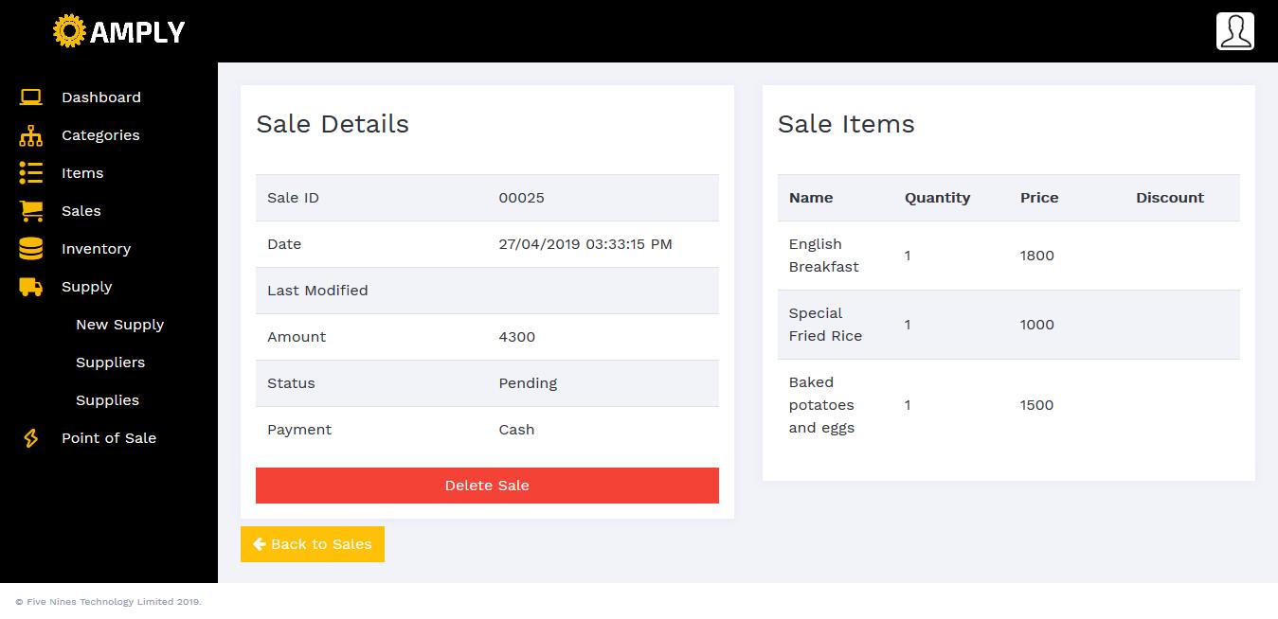Screen dimensions: 1278x619
Task: Click the Items list icon
Action: coord(31,173)
